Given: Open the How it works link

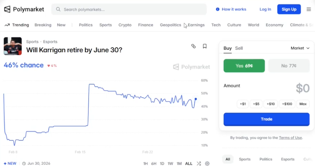Looking at the screenshot, I should point(234,9).
